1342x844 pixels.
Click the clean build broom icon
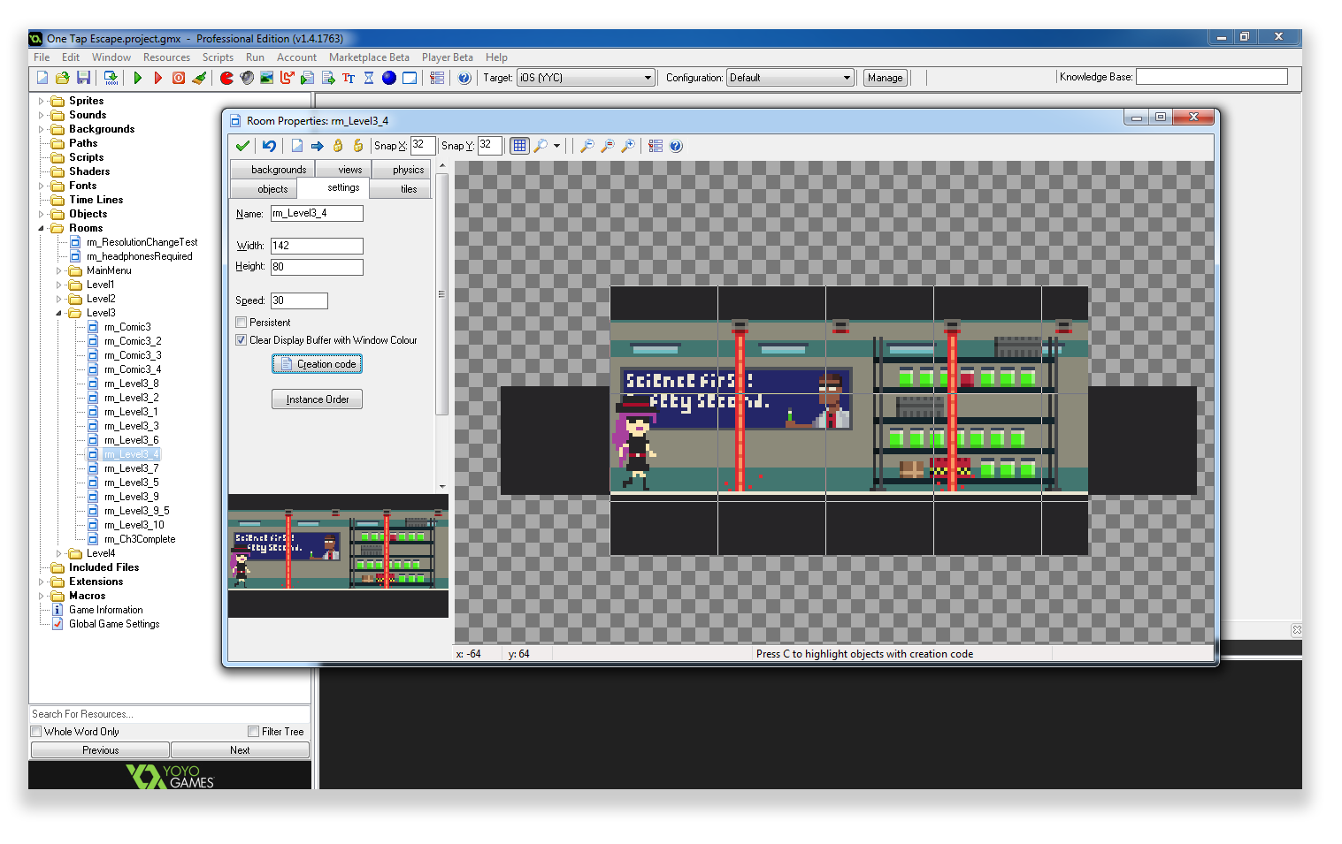click(199, 78)
